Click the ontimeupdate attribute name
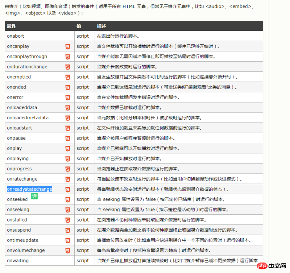Screen dimensions: 290x273 pos(23,240)
